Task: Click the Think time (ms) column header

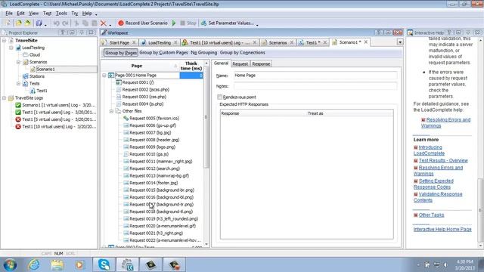Action: pyautogui.click(x=191, y=66)
